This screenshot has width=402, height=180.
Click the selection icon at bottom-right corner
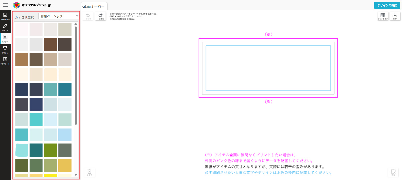point(393,172)
